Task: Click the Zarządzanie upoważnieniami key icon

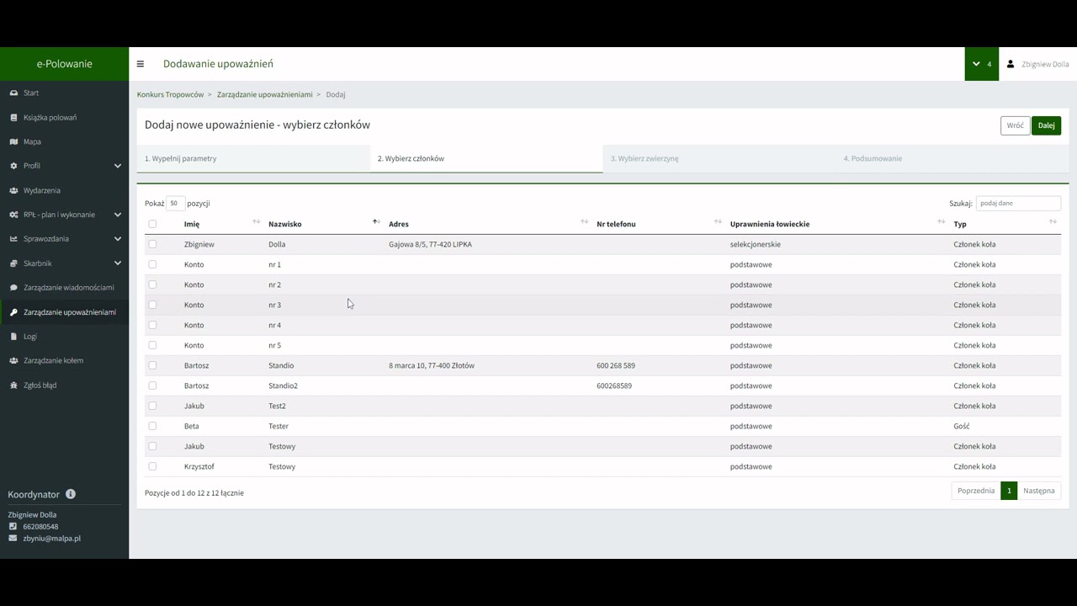Action: pos(13,312)
